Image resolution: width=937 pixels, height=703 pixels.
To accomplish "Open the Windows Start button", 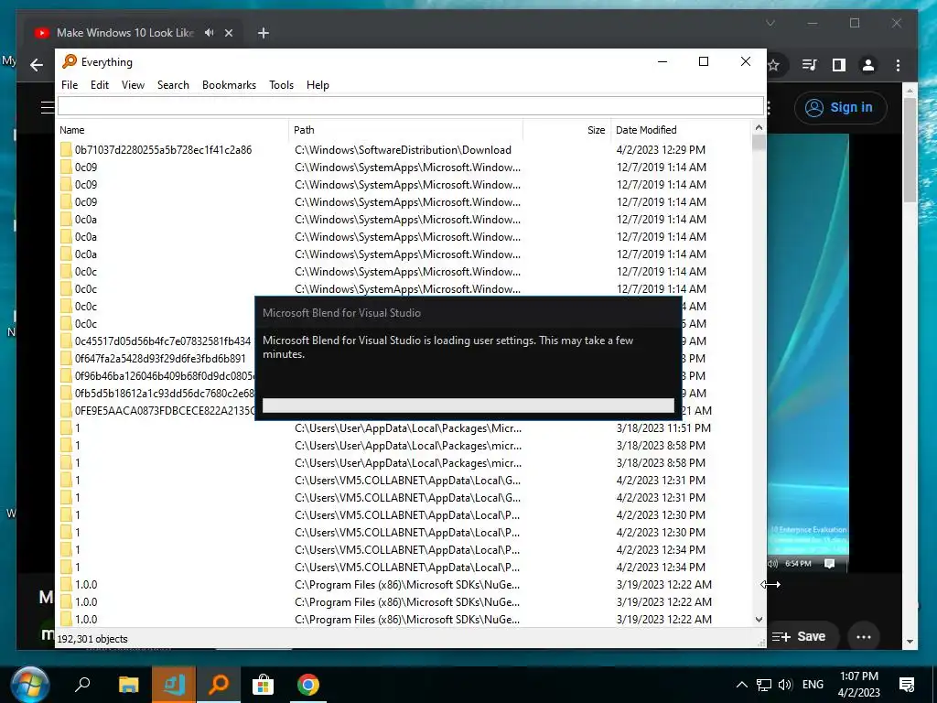I will 29,685.
